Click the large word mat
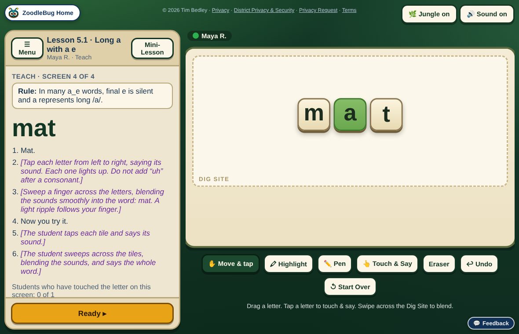 (x=34, y=128)
